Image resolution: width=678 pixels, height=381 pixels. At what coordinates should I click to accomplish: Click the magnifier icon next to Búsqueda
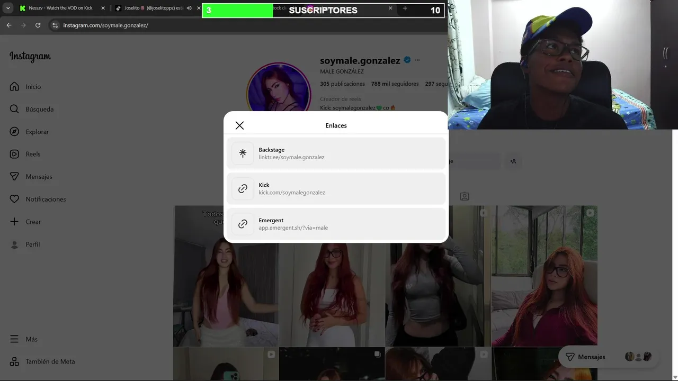[x=14, y=109]
